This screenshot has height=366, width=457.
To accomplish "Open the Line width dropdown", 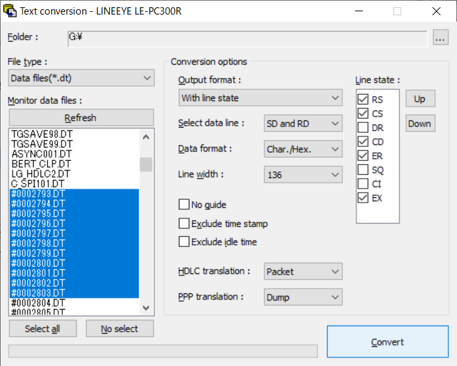I will tap(303, 175).
